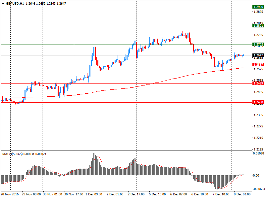Select the 1.2499 red level price label
The height and width of the screenshot is (198, 265).
click(x=258, y=83)
